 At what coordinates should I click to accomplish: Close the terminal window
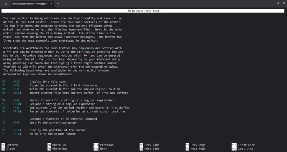pyautogui.click(x=281, y=3)
